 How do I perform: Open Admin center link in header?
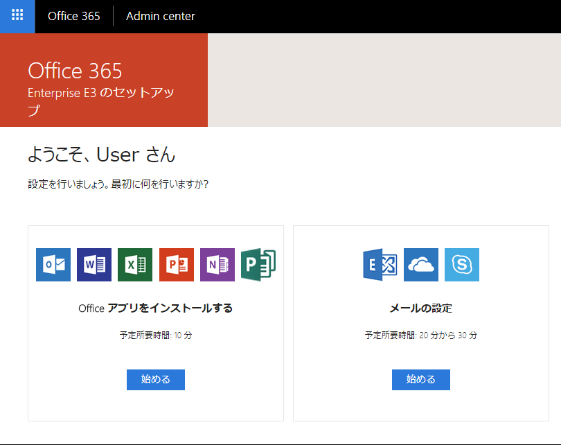[x=161, y=16]
